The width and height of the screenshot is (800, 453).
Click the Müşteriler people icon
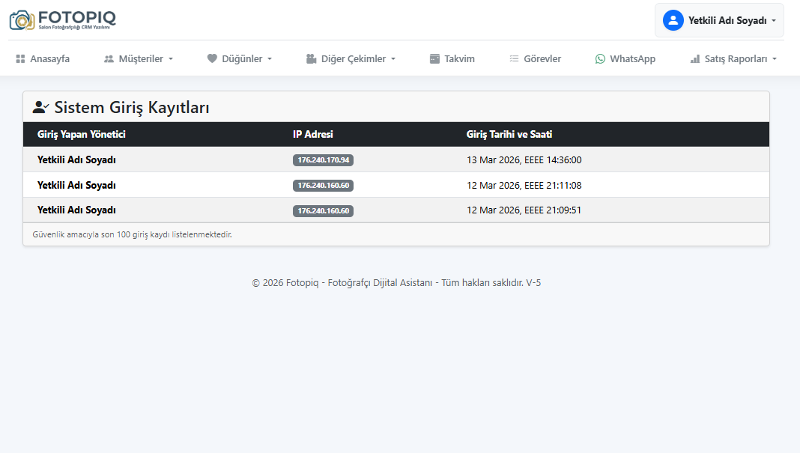109,58
